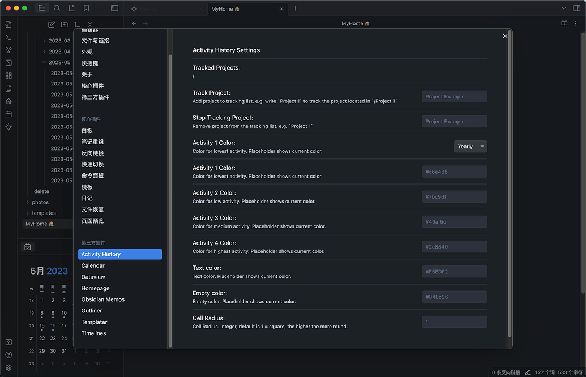Open Obsidian Memos settings section

tap(102, 299)
